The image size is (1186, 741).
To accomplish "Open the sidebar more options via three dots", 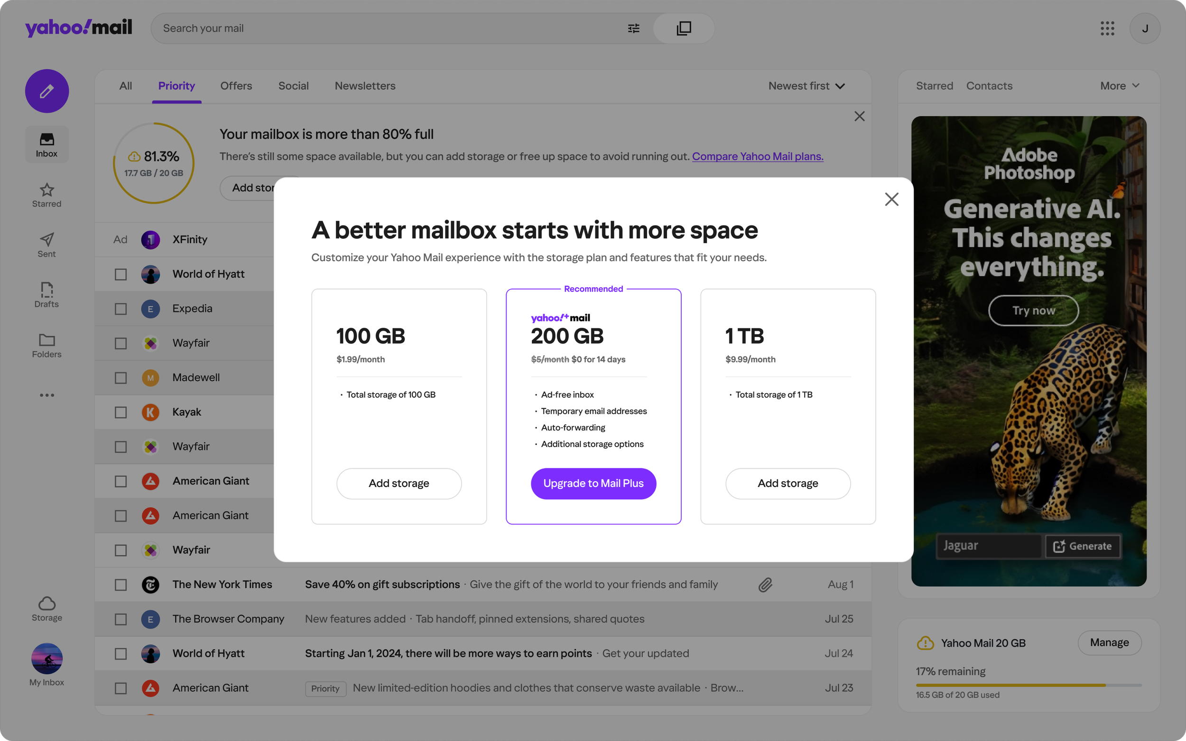I will tap(46, 394).
